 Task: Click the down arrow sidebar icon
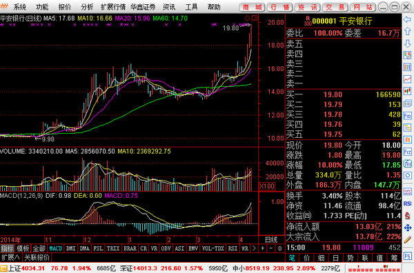pyautogui.click(x=407, y=43)
